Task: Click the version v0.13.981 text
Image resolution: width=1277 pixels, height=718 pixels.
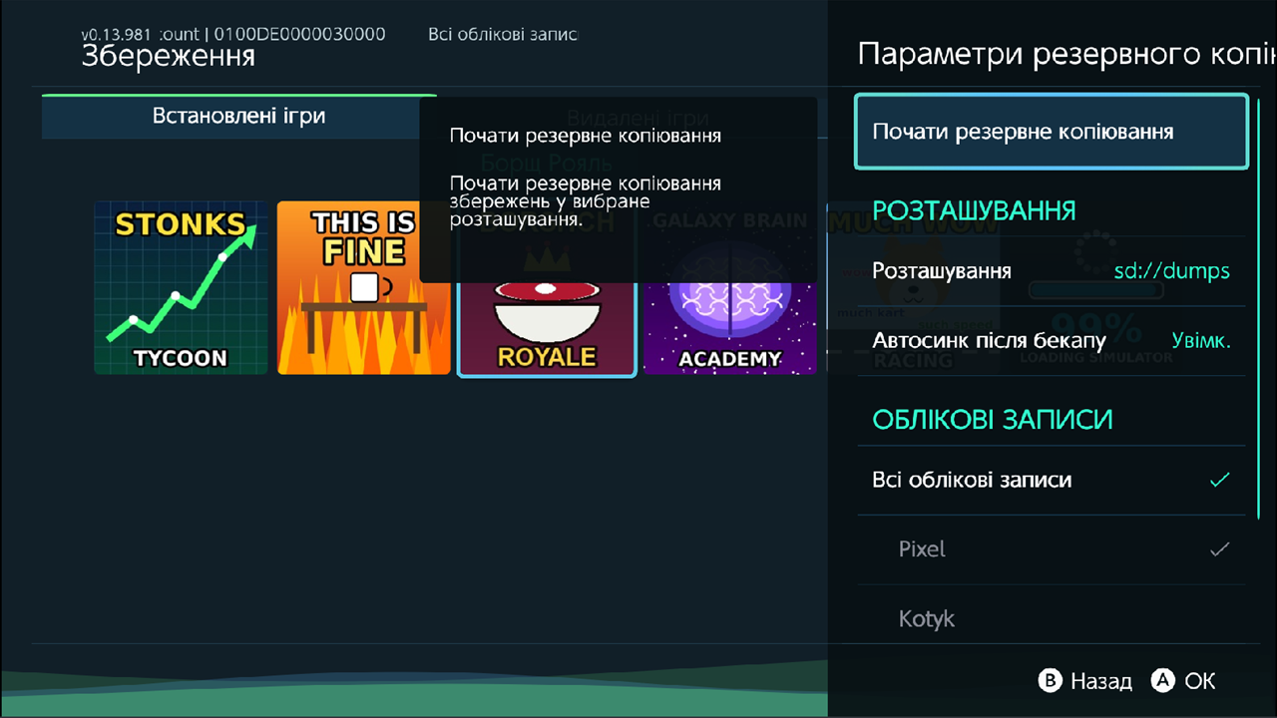Action: (117, 34)
